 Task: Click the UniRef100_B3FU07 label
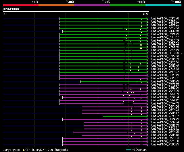click(x=165, y=37)
